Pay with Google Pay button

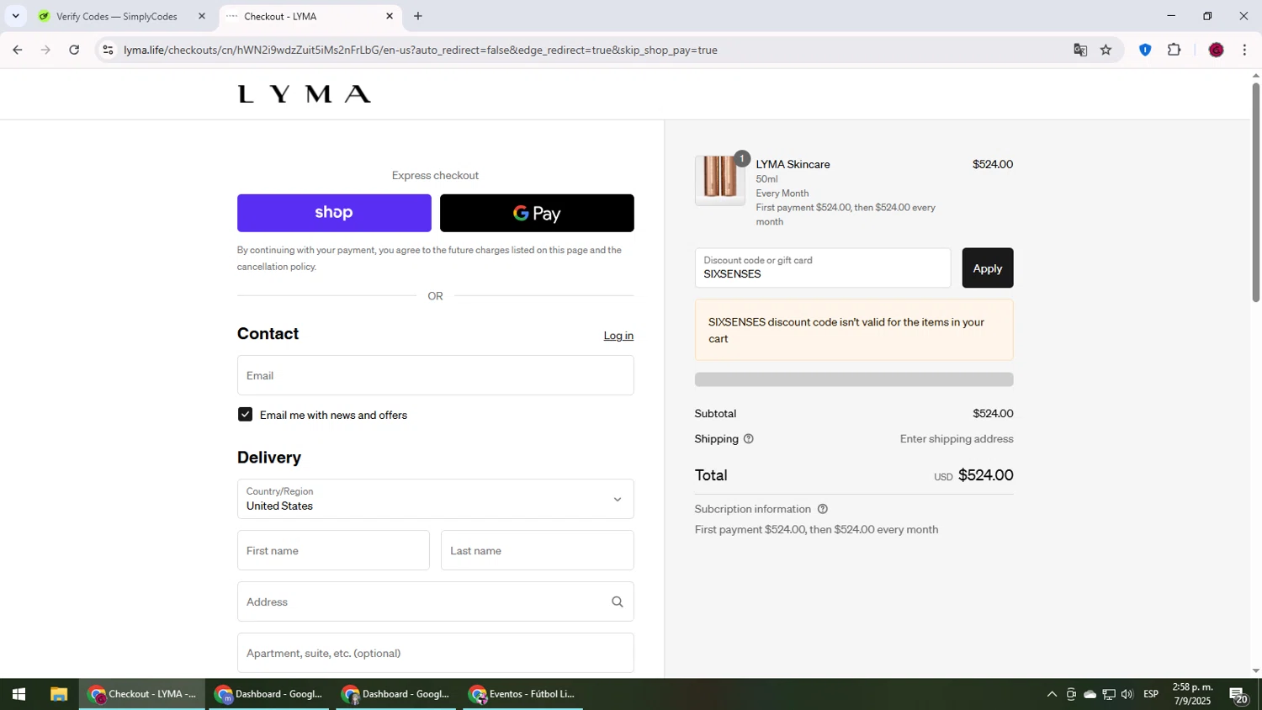coord(537,213)
